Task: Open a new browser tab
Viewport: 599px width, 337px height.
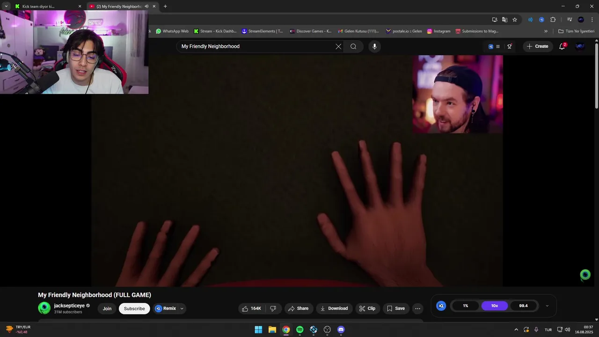Action: coord(165,7)
